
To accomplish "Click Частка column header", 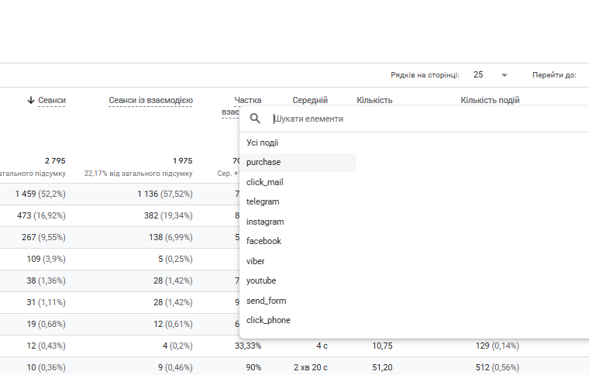I will click(x=247, y=100).
